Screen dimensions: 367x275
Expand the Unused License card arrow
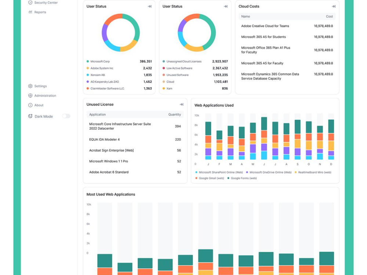point(181,104)
